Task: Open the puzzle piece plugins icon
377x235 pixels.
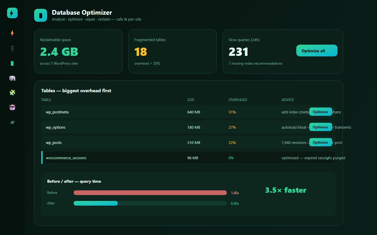Action: (x=12, y=93)
